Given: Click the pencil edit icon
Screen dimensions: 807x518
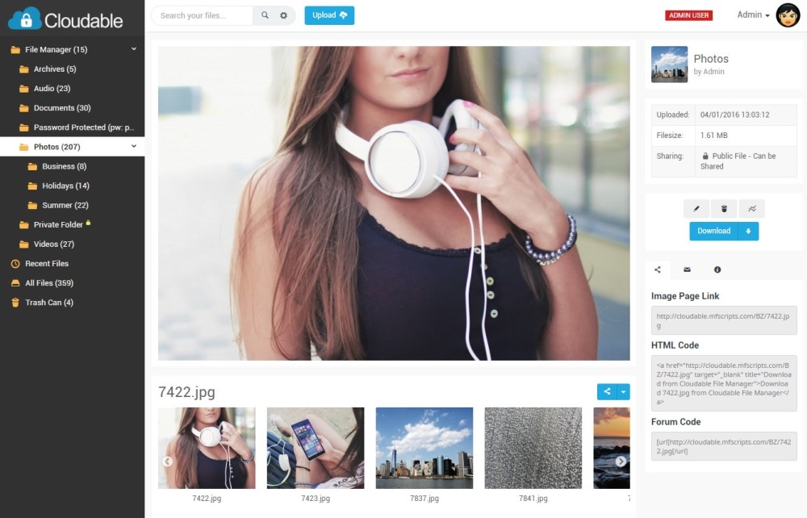Looking at the screenshot, I should coord(696,208).
